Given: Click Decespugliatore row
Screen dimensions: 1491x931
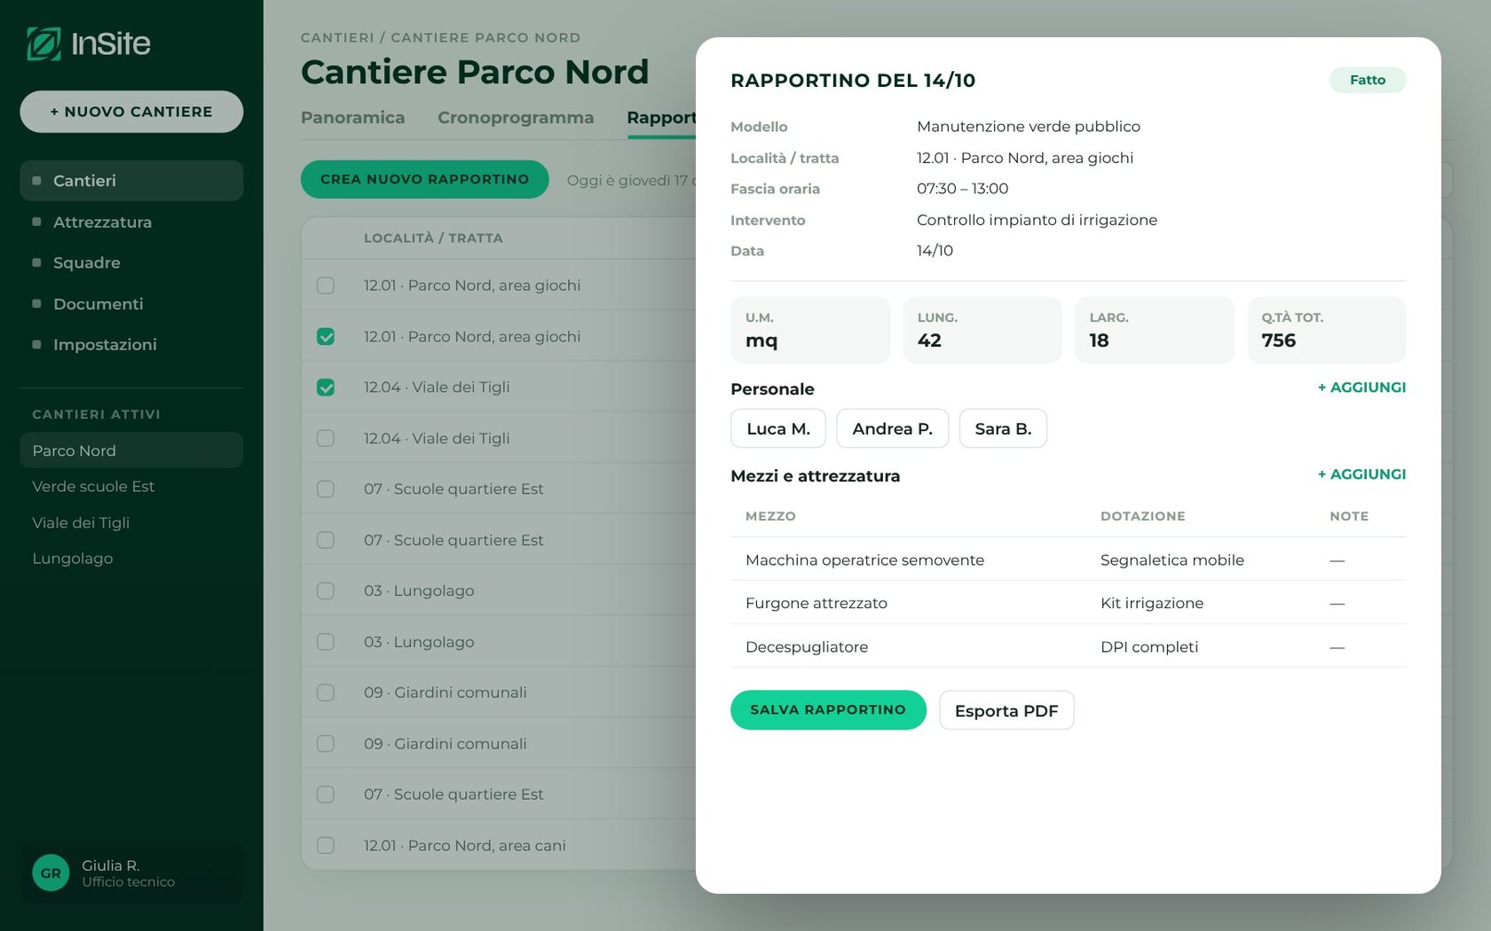Looking at the screenshot, I should (1068, 646).
